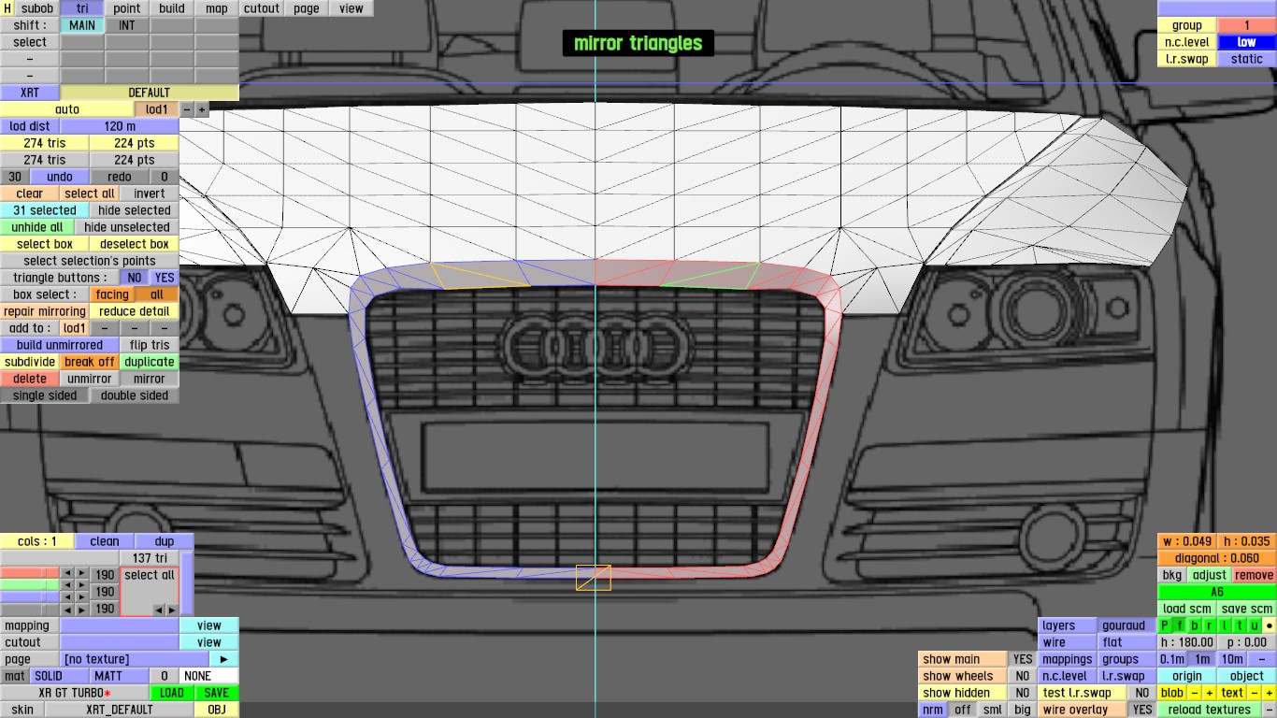
Task: Toggle the test l.r.swap NO button
Action: (x=1141, y=693)
